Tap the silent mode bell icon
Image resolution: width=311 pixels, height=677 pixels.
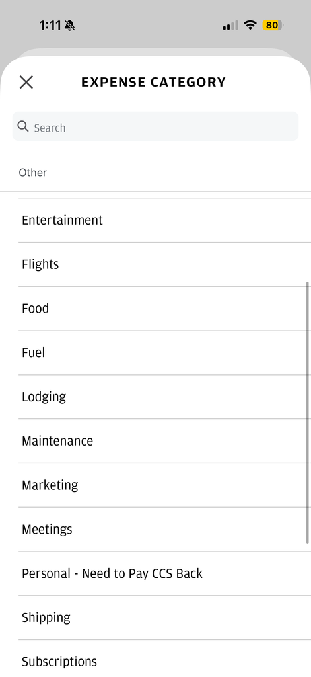69,26
